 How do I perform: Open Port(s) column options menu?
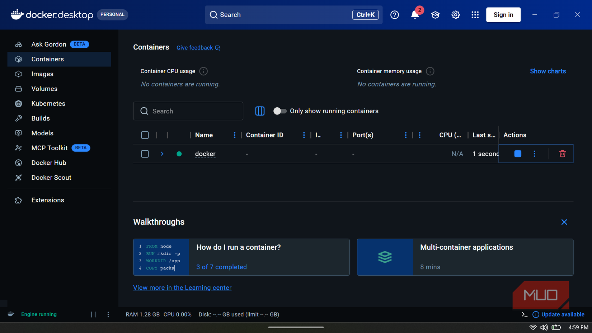click(406, 135)
